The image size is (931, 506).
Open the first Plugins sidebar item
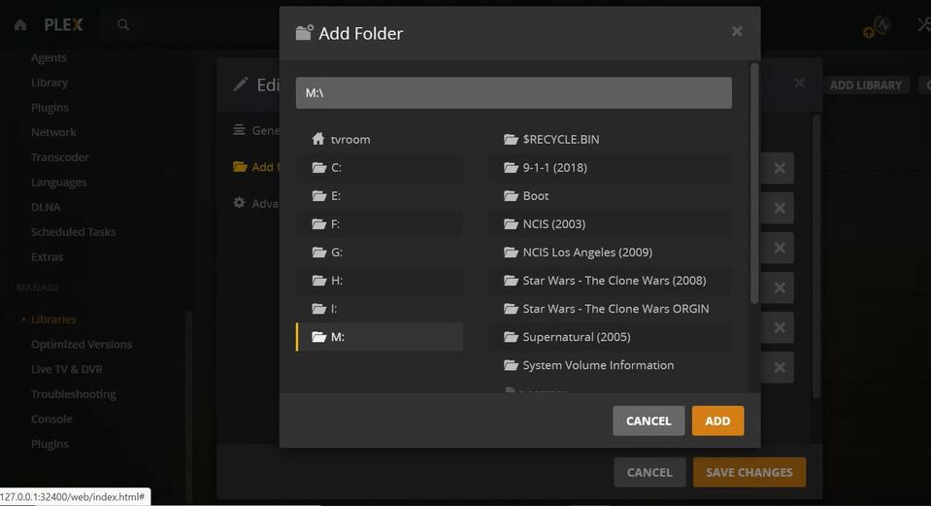click(x=50, y=108)
